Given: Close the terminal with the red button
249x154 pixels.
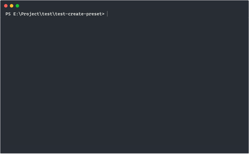Looking at the screenshot, I should tap(6, 6).
